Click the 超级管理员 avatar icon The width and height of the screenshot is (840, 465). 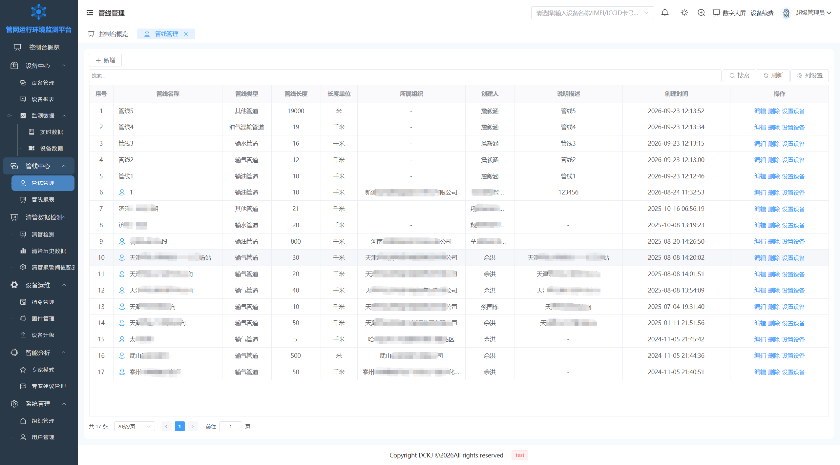pos(786,13)
